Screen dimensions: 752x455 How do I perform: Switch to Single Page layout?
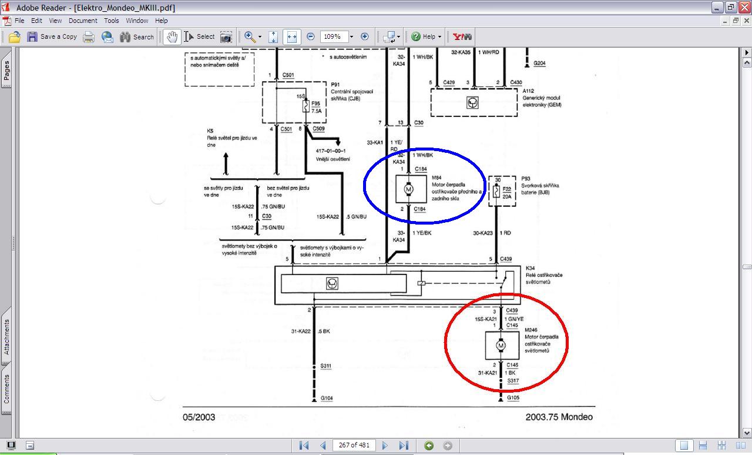(684, 446)
